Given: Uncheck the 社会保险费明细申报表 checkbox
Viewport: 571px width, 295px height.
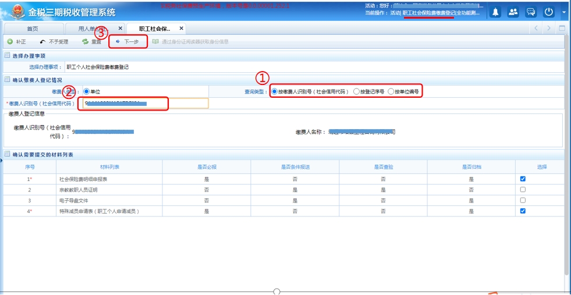Looking at the screenshot, I should click(523, 179).
